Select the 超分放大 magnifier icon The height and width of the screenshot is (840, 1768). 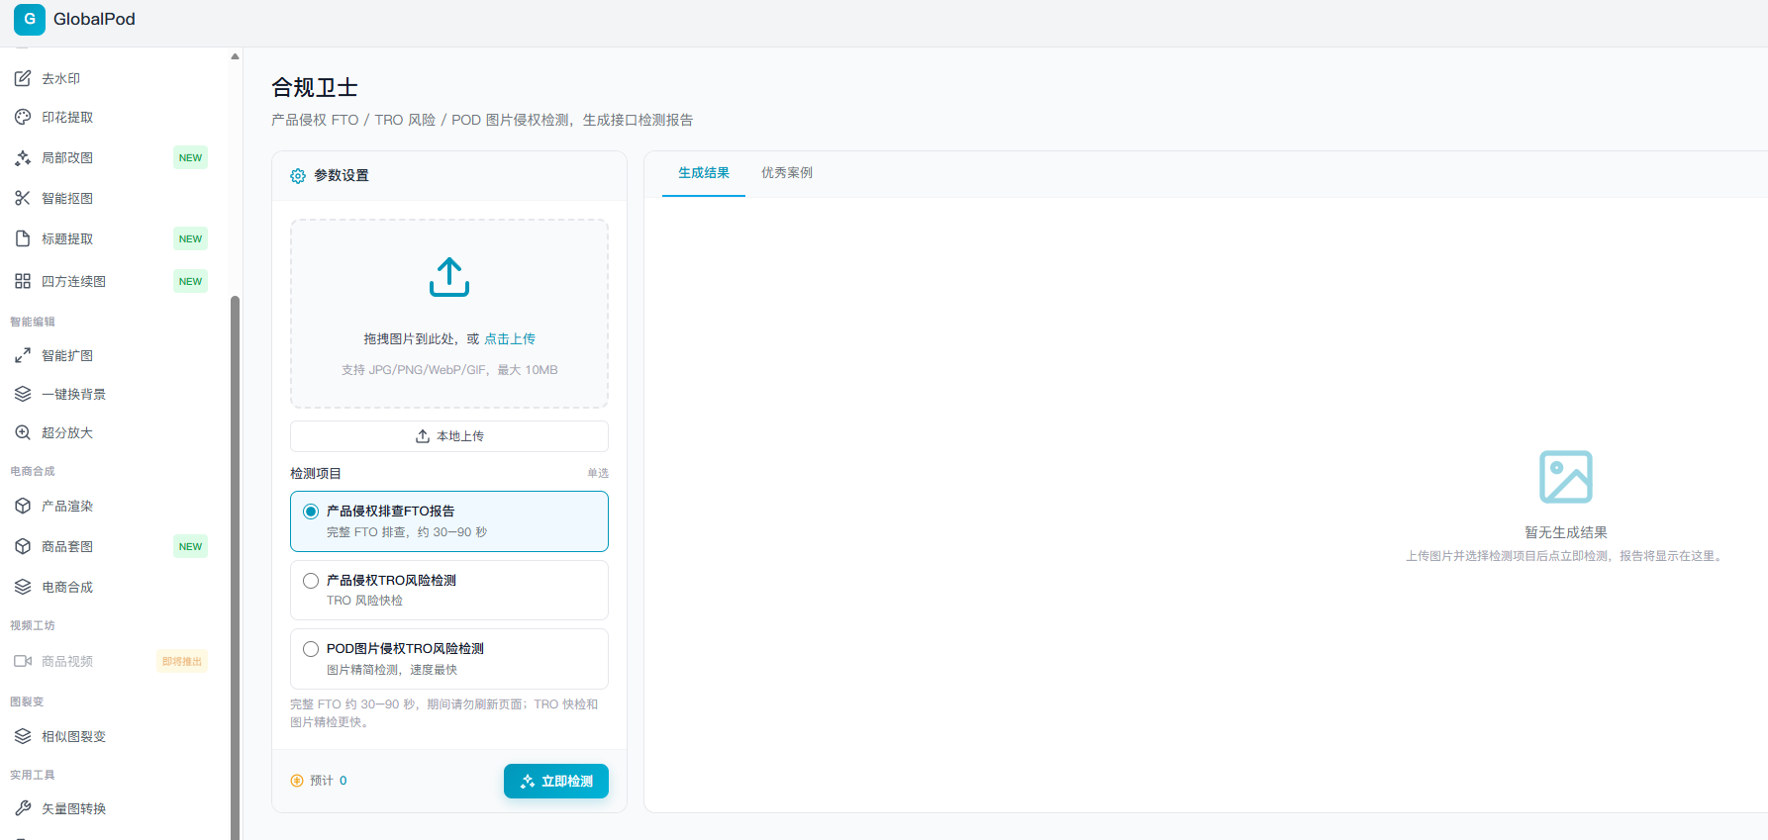pos(23,432)
